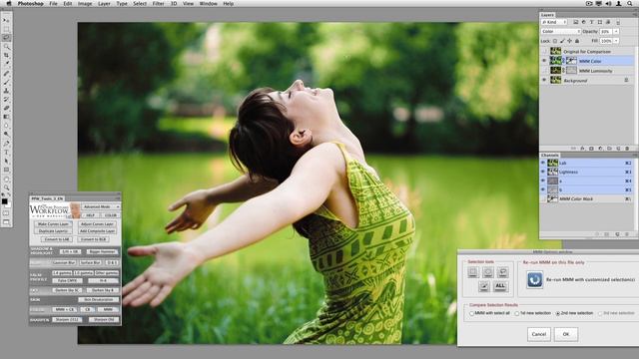
Task: Open the Window menu
Action: (x=209, y=4)
